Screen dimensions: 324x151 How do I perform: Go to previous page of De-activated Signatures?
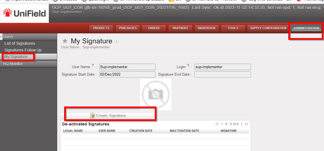(x=222, y=124)
